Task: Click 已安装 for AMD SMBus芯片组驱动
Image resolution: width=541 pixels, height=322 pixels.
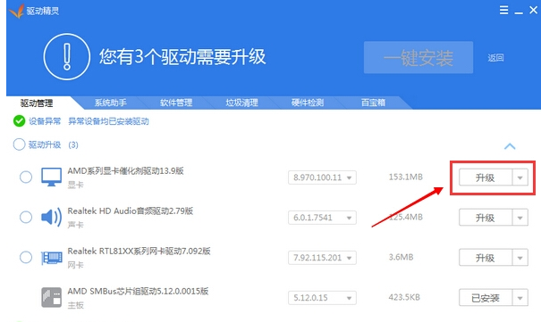Action: (x=486, y=298)
